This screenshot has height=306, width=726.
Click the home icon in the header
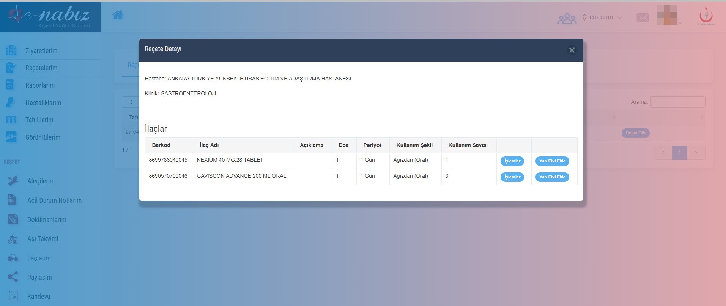[x=118, y=15]
